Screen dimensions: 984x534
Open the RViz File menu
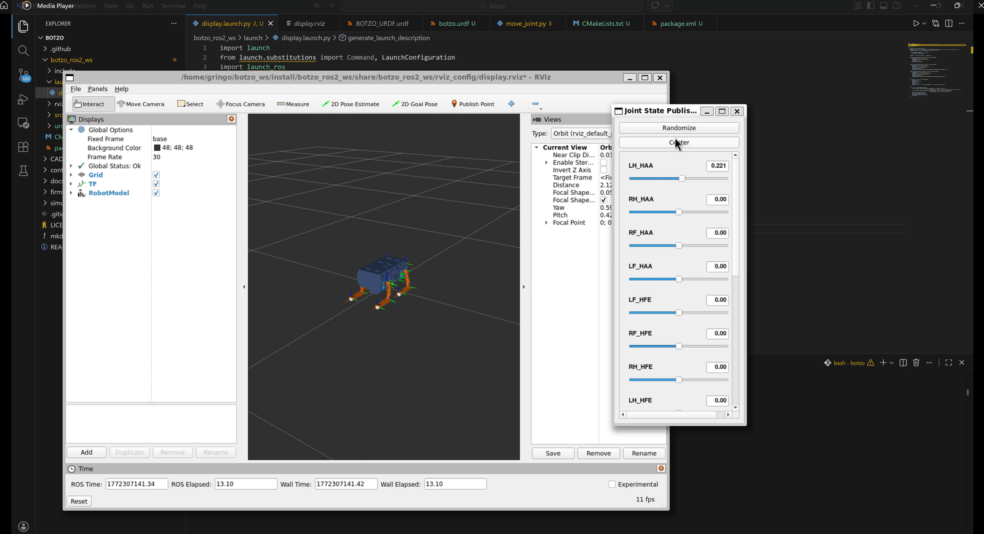[x=76, y=89]
